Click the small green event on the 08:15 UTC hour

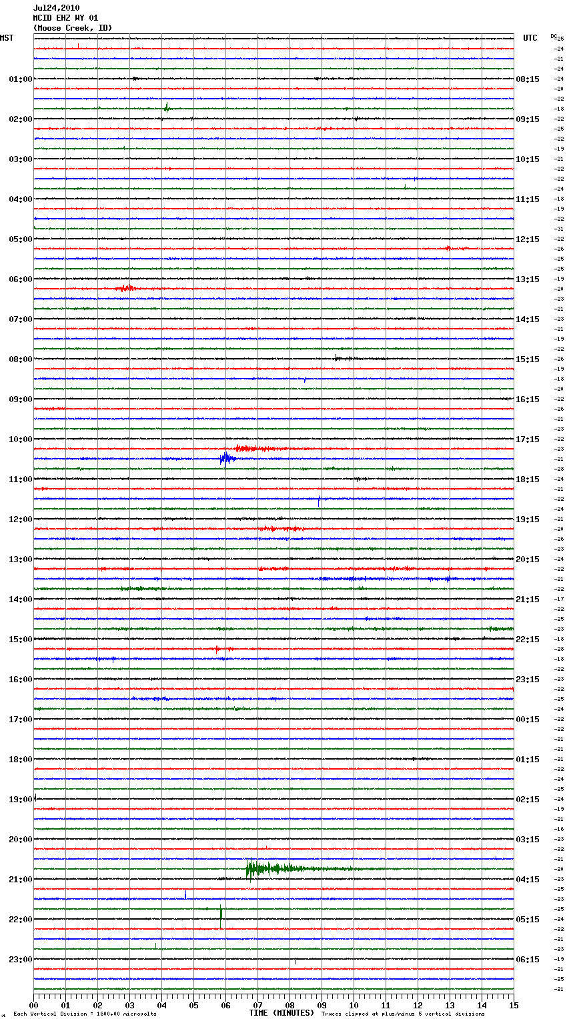pos(167,107)
